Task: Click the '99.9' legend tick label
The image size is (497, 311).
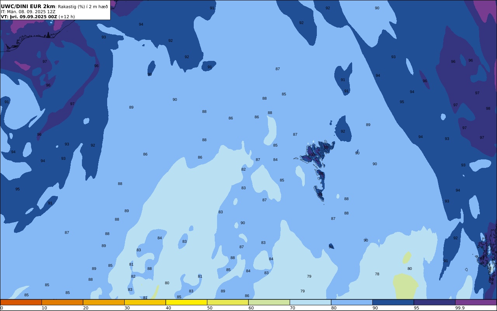Action: pos(460,308)
